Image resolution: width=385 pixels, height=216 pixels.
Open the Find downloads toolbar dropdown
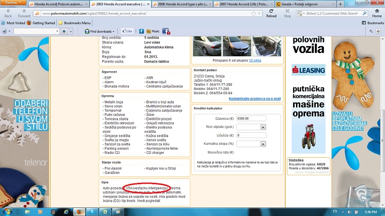(102, 31)
